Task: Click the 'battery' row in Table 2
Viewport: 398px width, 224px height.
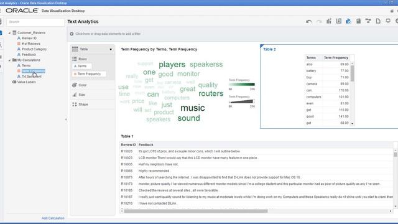Action: click(x=328, y=71)
